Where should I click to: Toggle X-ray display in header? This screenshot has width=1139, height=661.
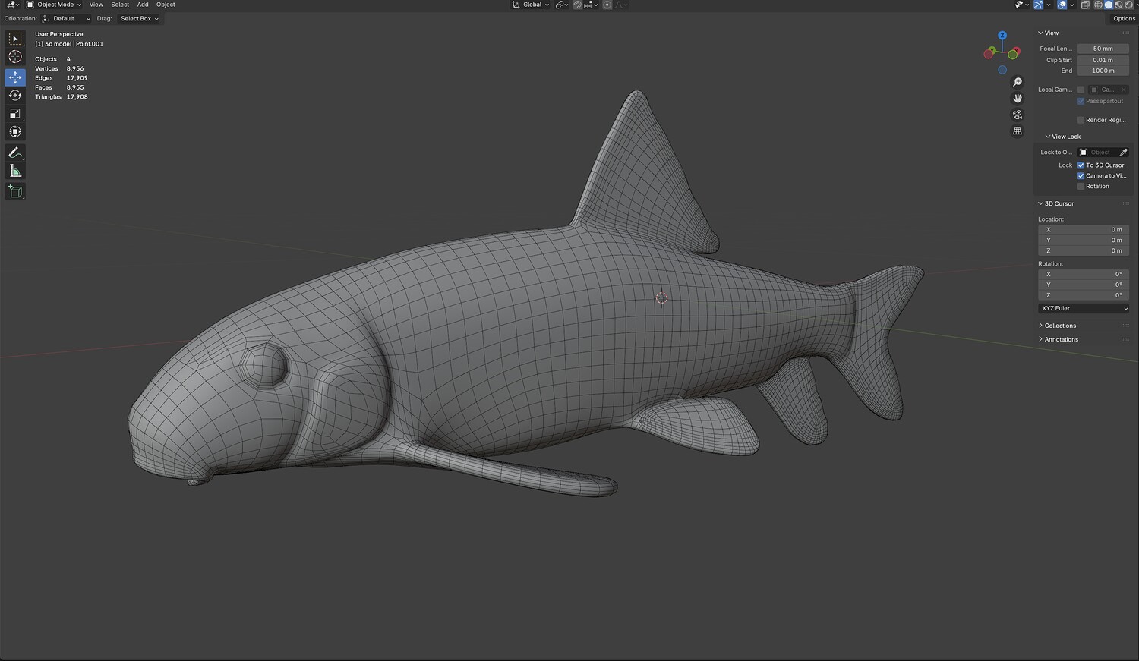[x=1085, y=5]
